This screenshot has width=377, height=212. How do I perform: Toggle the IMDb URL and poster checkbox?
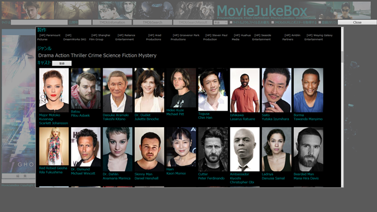pyautogui.click(x=273, y=22)
